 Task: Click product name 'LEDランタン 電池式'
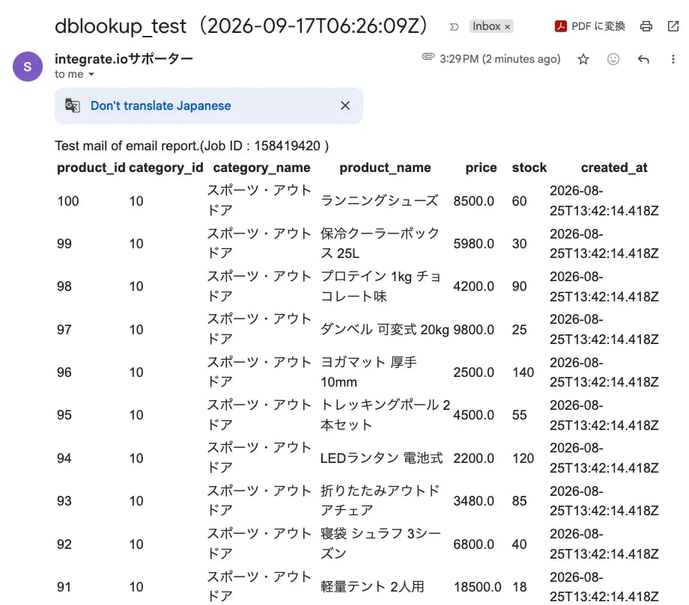pyautogui.click(x=381, y=458)
